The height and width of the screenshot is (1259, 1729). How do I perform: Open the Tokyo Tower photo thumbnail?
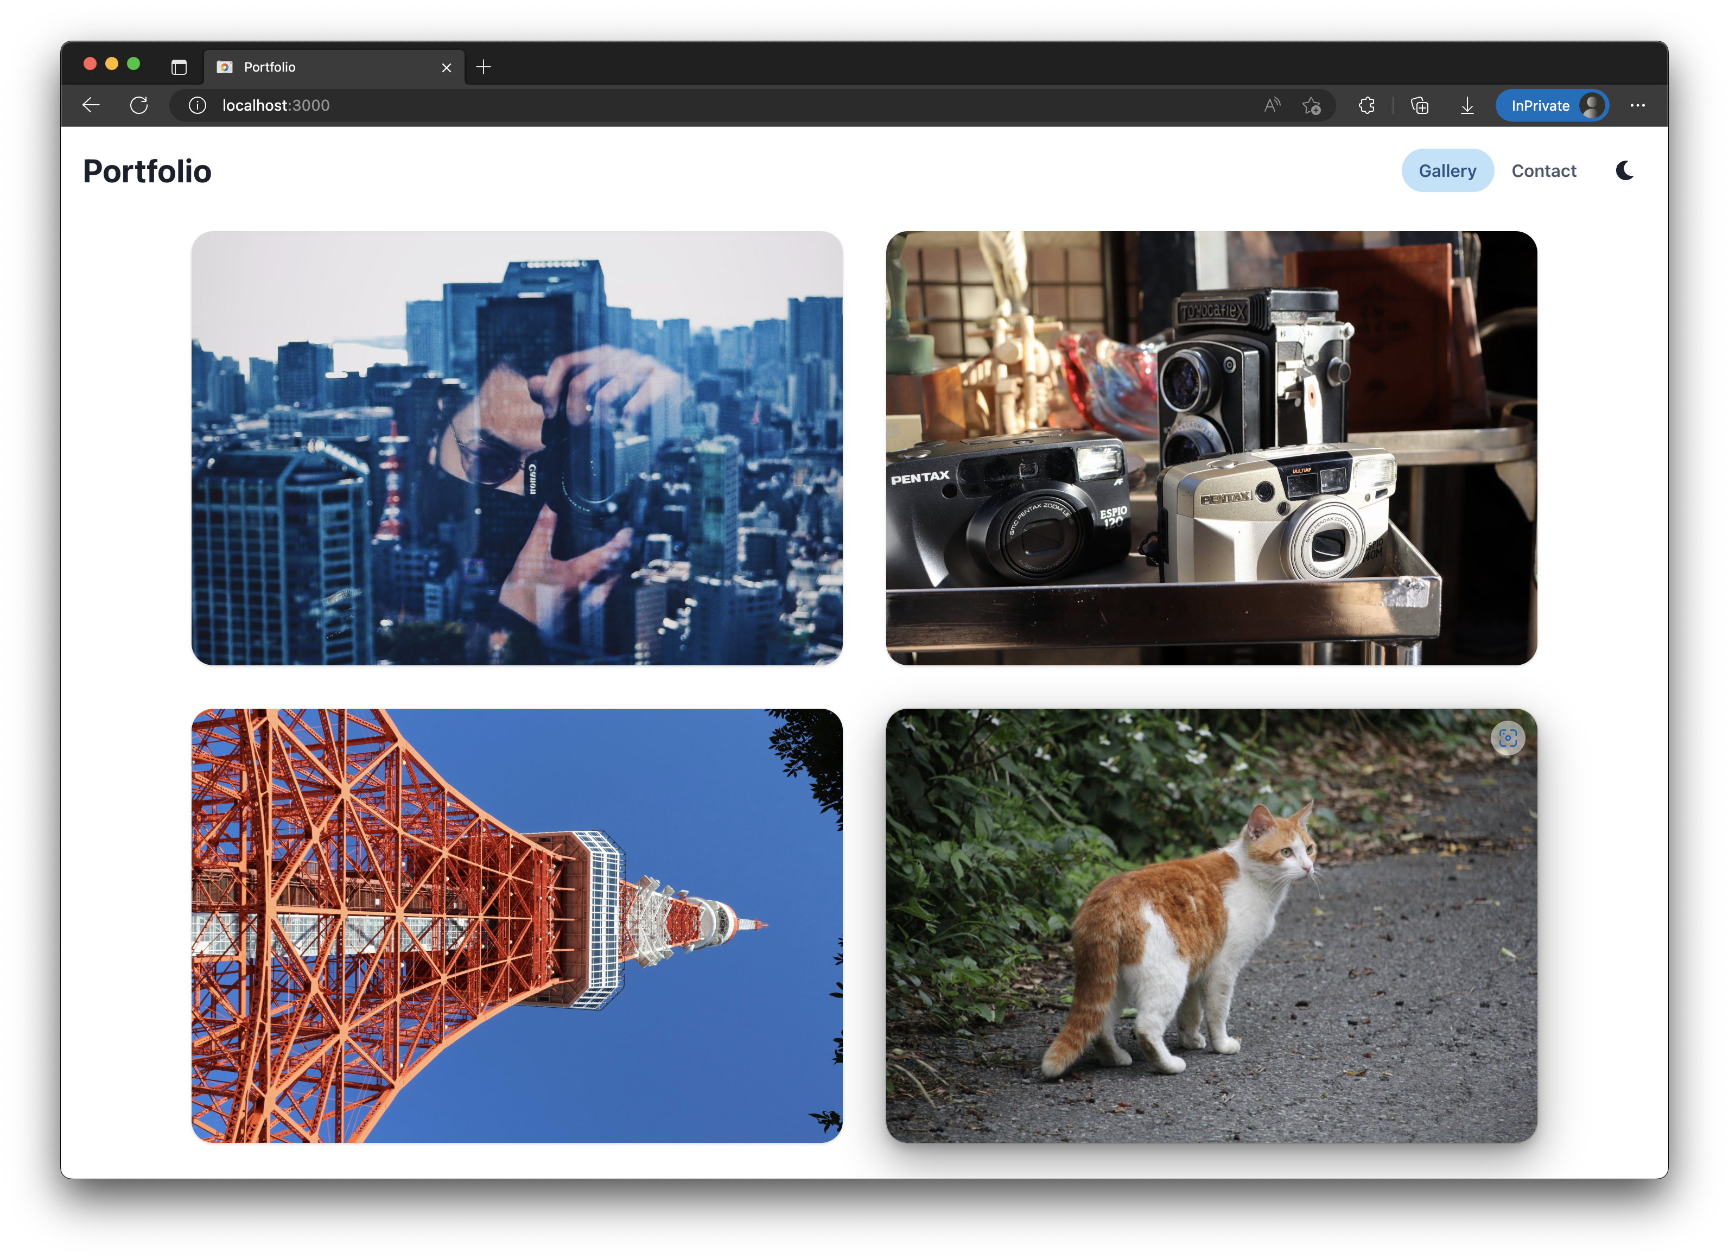(x=517, y=925)
